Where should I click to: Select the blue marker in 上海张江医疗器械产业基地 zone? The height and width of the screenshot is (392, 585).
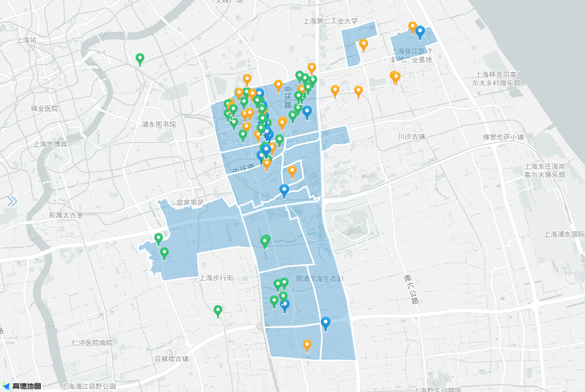[x=420, y=32]
